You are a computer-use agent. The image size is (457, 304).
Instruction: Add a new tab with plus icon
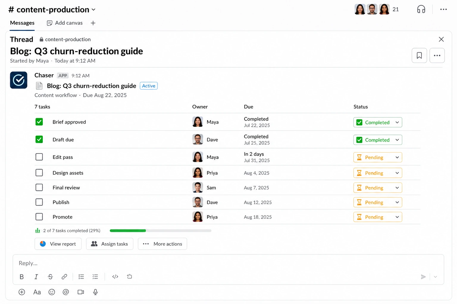point(93,23)
